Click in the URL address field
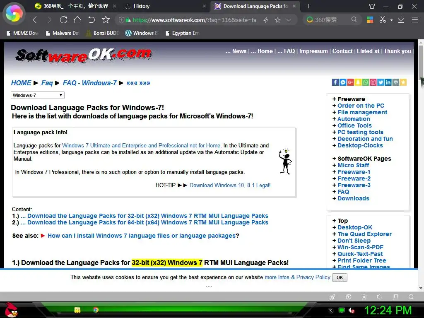The image size is (424, 318). tap(195, 20)
